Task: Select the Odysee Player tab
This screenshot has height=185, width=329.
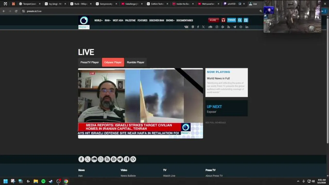Action: click(x=113, y=62)
